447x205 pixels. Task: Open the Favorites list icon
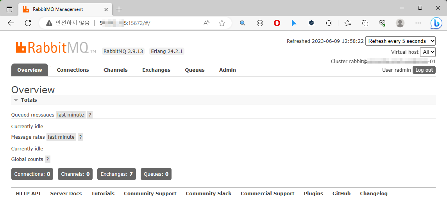(347, 23)
